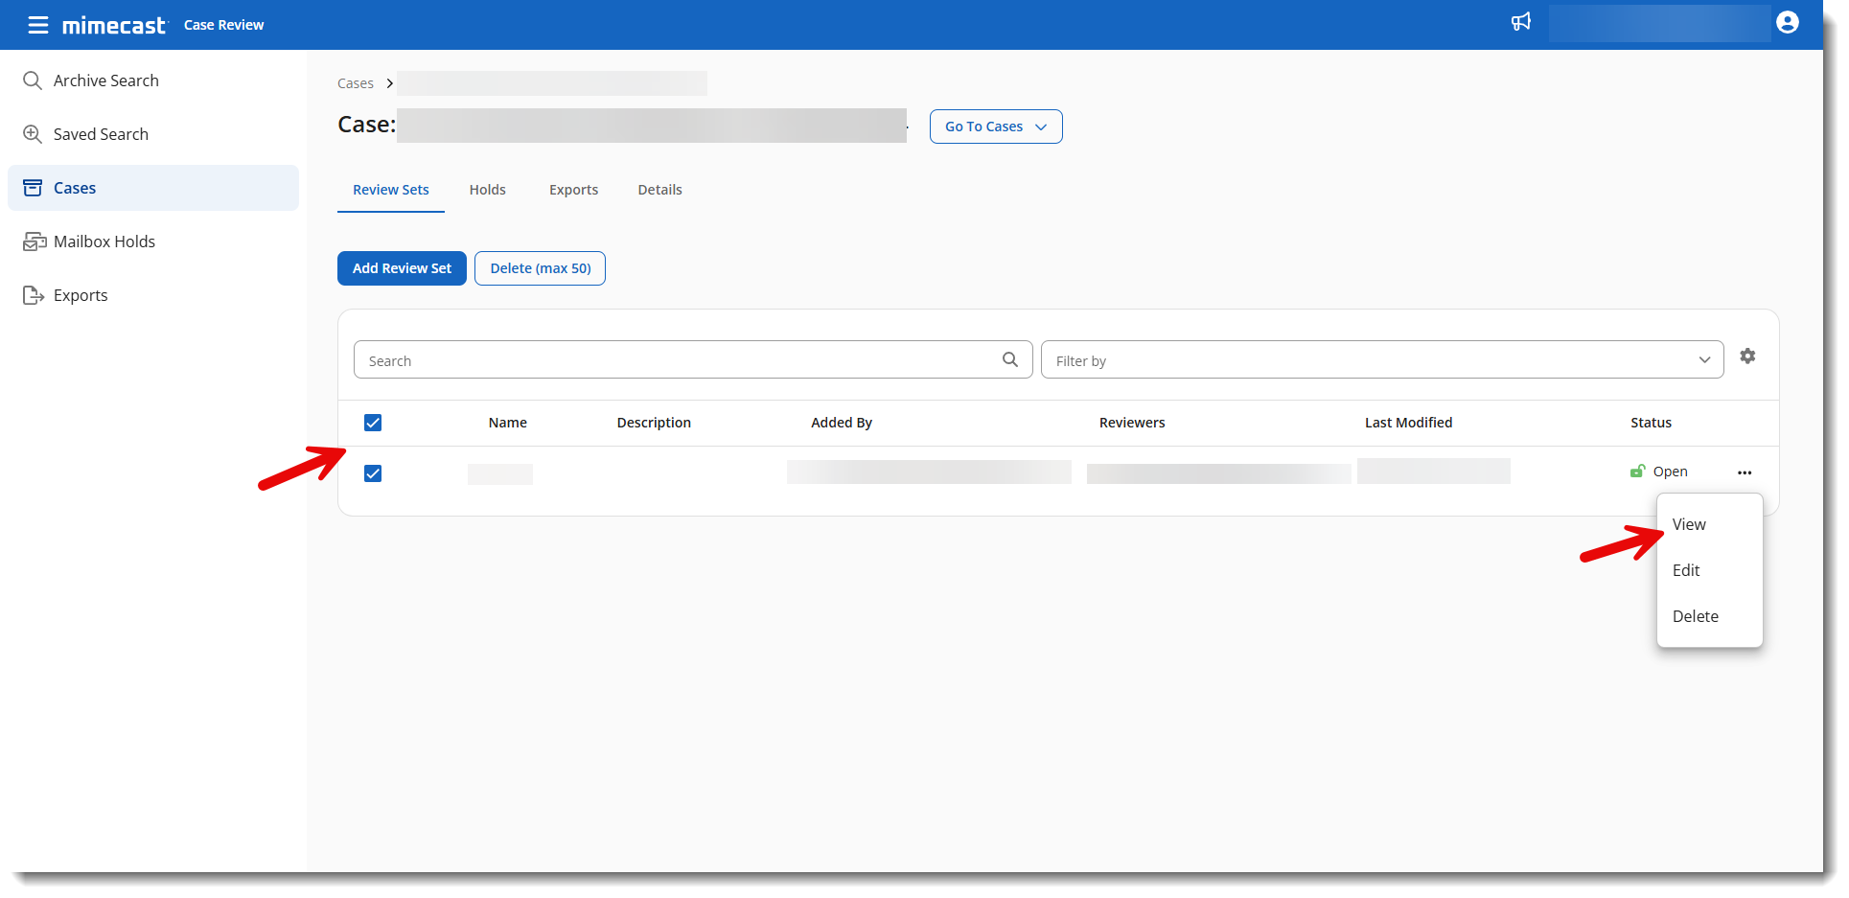Click the Add Review Set button
The height and width of the screenshot is (898, 1849).
402,268
